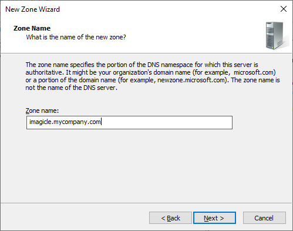This screenshot has width=293, height=231.
Task: Click the "organization's domain name" text
Action: point(151,72)
